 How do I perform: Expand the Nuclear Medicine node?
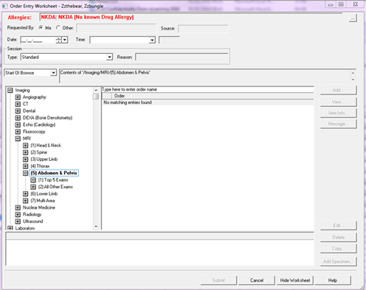click(18, 207)
